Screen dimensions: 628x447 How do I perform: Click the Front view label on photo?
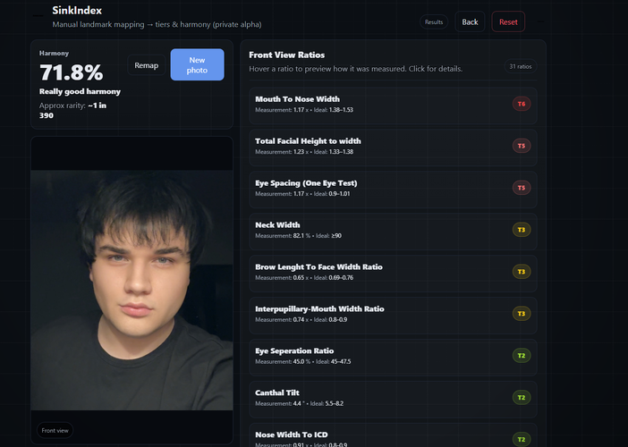point(55,430)
